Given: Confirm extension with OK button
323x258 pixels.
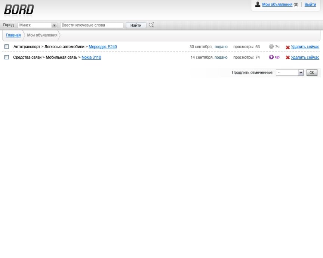Looking at the screenshot, I should (x=312, y=72).
